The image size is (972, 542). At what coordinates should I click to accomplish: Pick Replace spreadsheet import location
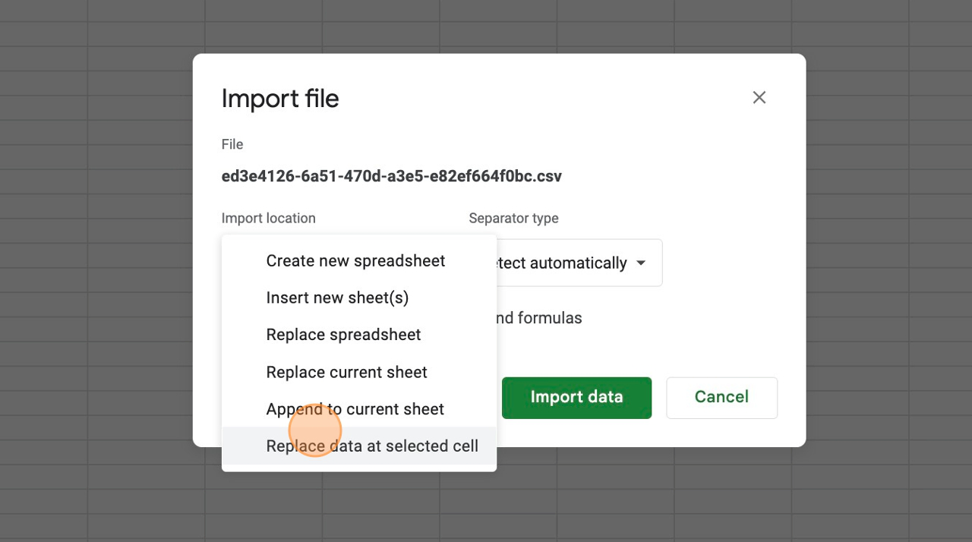pyautogui.click(x=343, y=335)
